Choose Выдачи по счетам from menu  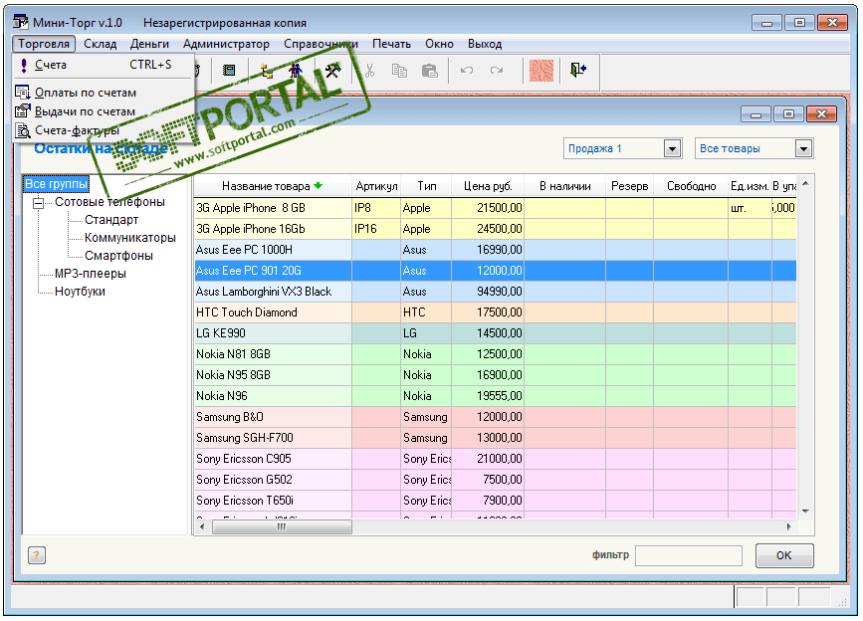click(104, 111)
